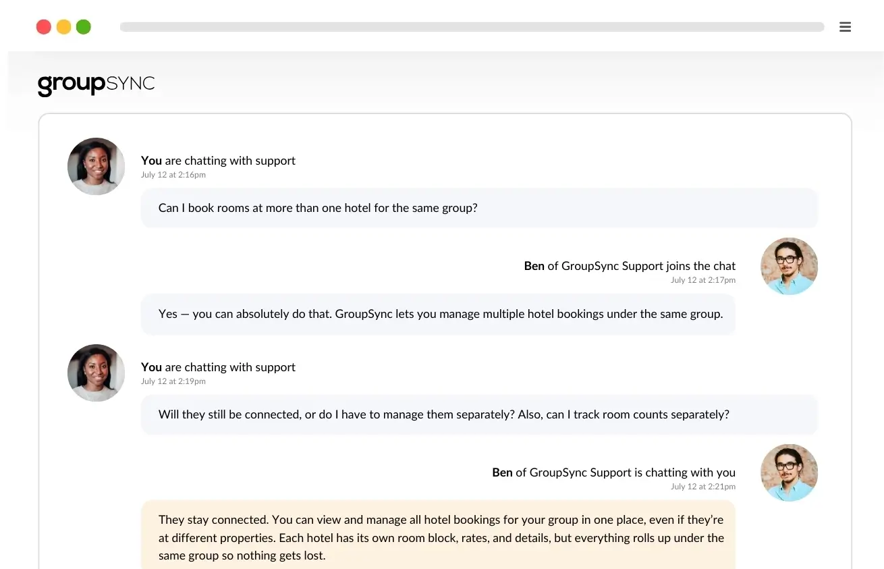The width and height of the screenshot is (884, 569).
Task: Click 'You are chatting with support' above 2:19pm
Action: (218, 367)
